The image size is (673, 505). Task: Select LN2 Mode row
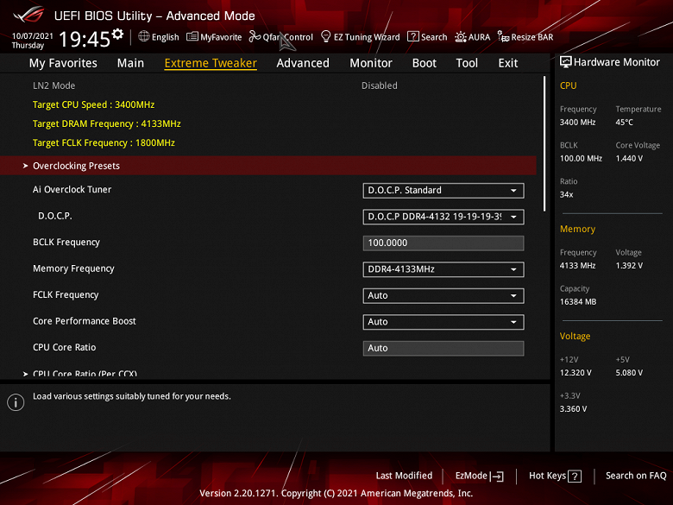[268, 85]
